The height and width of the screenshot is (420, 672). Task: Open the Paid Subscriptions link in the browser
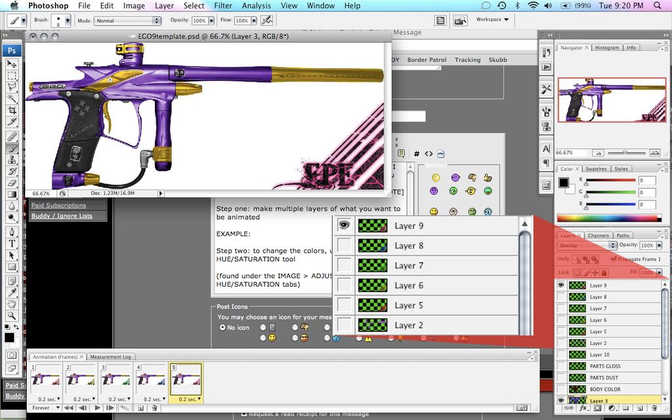point(58,205)
